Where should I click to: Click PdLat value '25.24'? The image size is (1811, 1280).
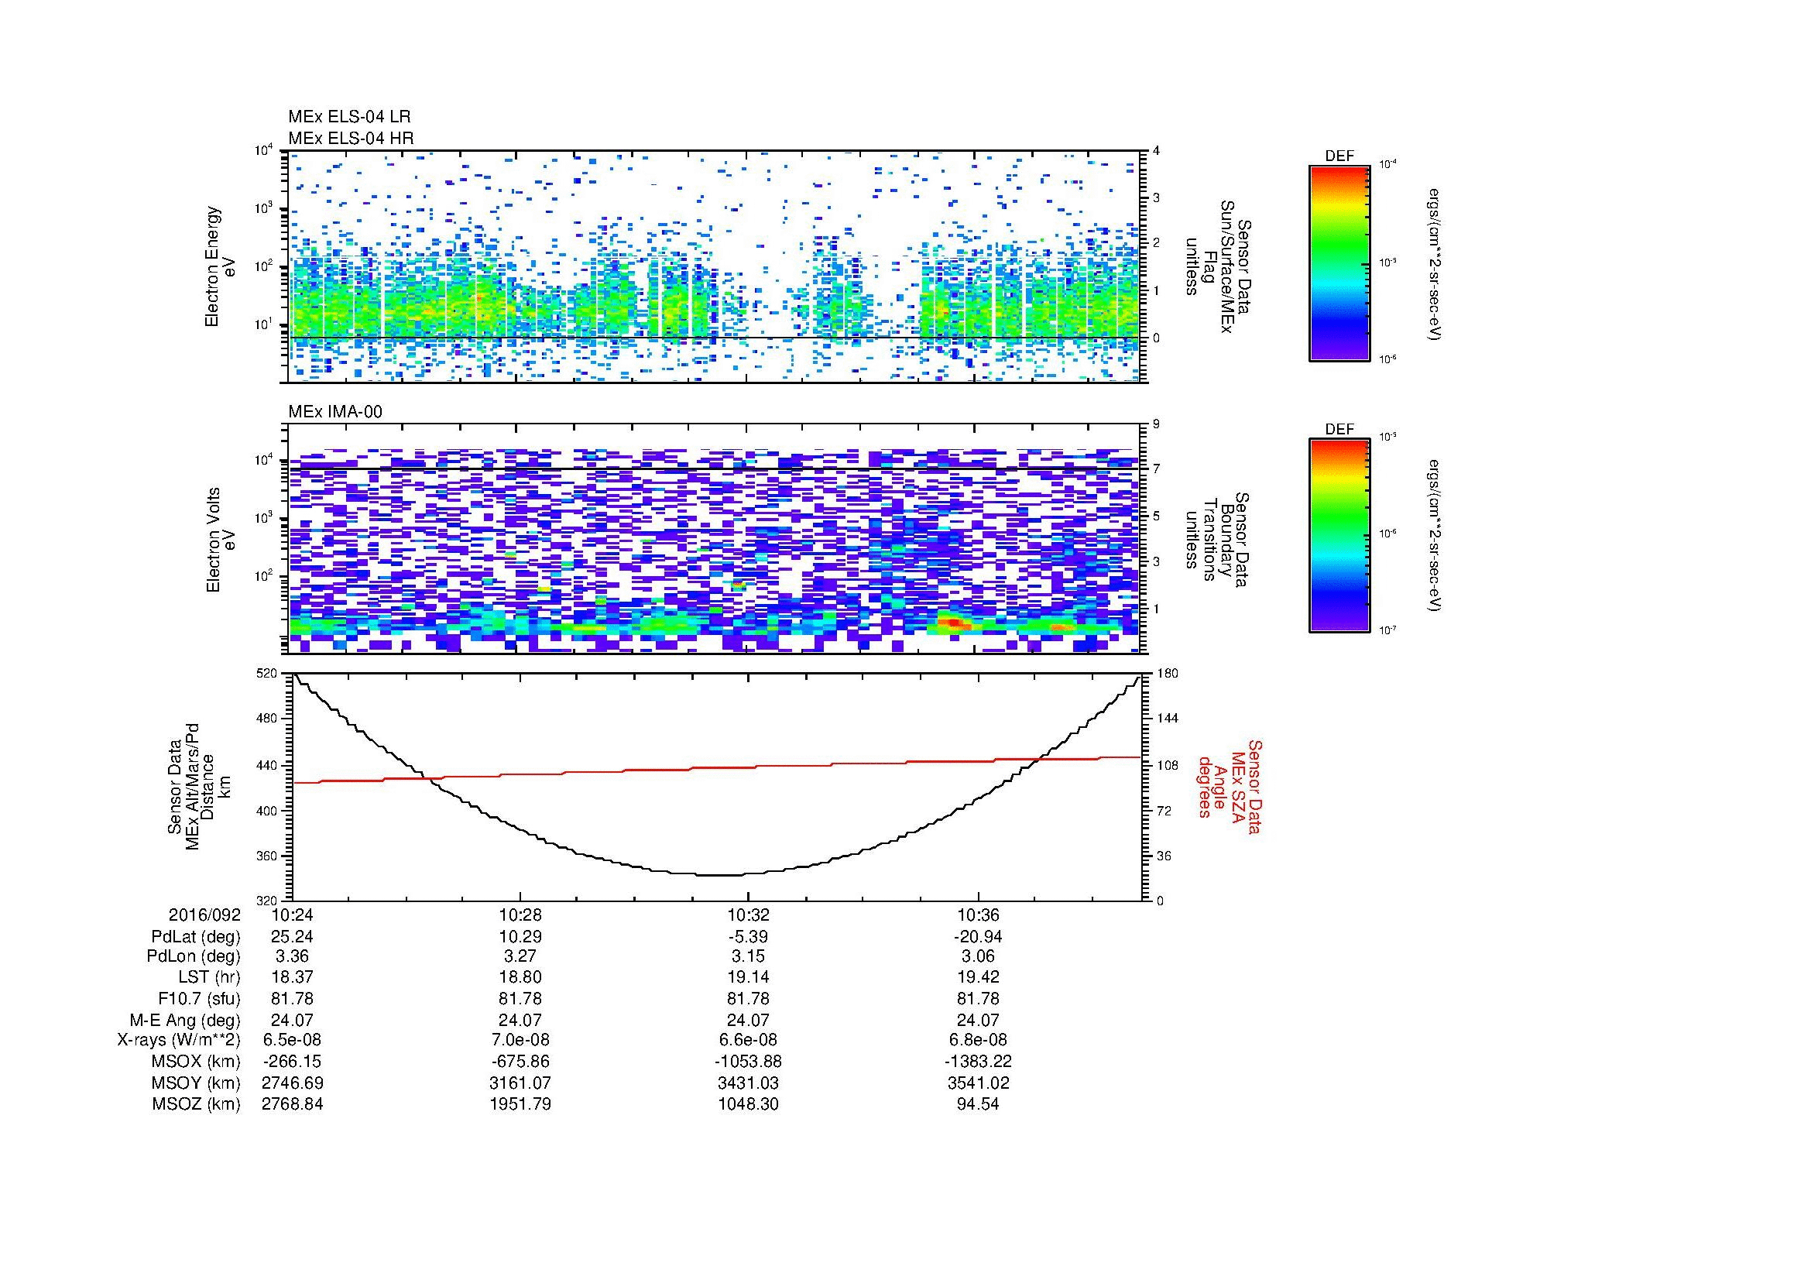pyautogui.click(x=292, y=937)
